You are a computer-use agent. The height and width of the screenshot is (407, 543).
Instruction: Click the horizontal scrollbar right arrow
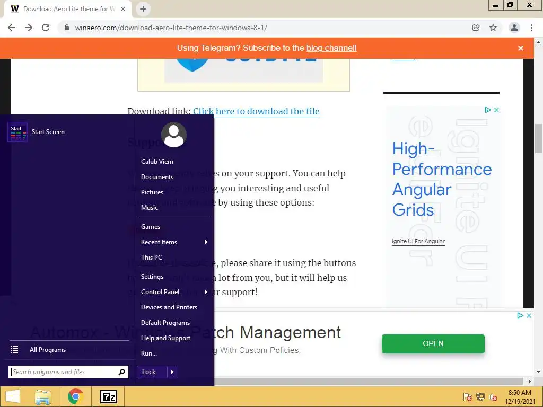click(x=529, y=381)
